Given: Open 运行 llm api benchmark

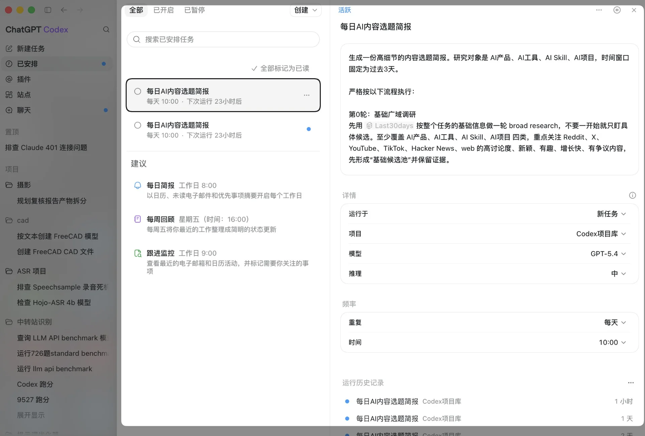Looking at the screenshot, I should tap(55, 369).
